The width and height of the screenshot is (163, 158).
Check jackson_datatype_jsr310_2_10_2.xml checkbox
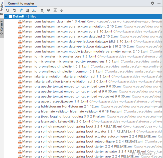click(x=16, y=46)
